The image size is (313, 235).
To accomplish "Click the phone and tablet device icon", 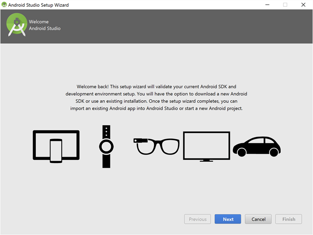I will [x=56, y=146].
